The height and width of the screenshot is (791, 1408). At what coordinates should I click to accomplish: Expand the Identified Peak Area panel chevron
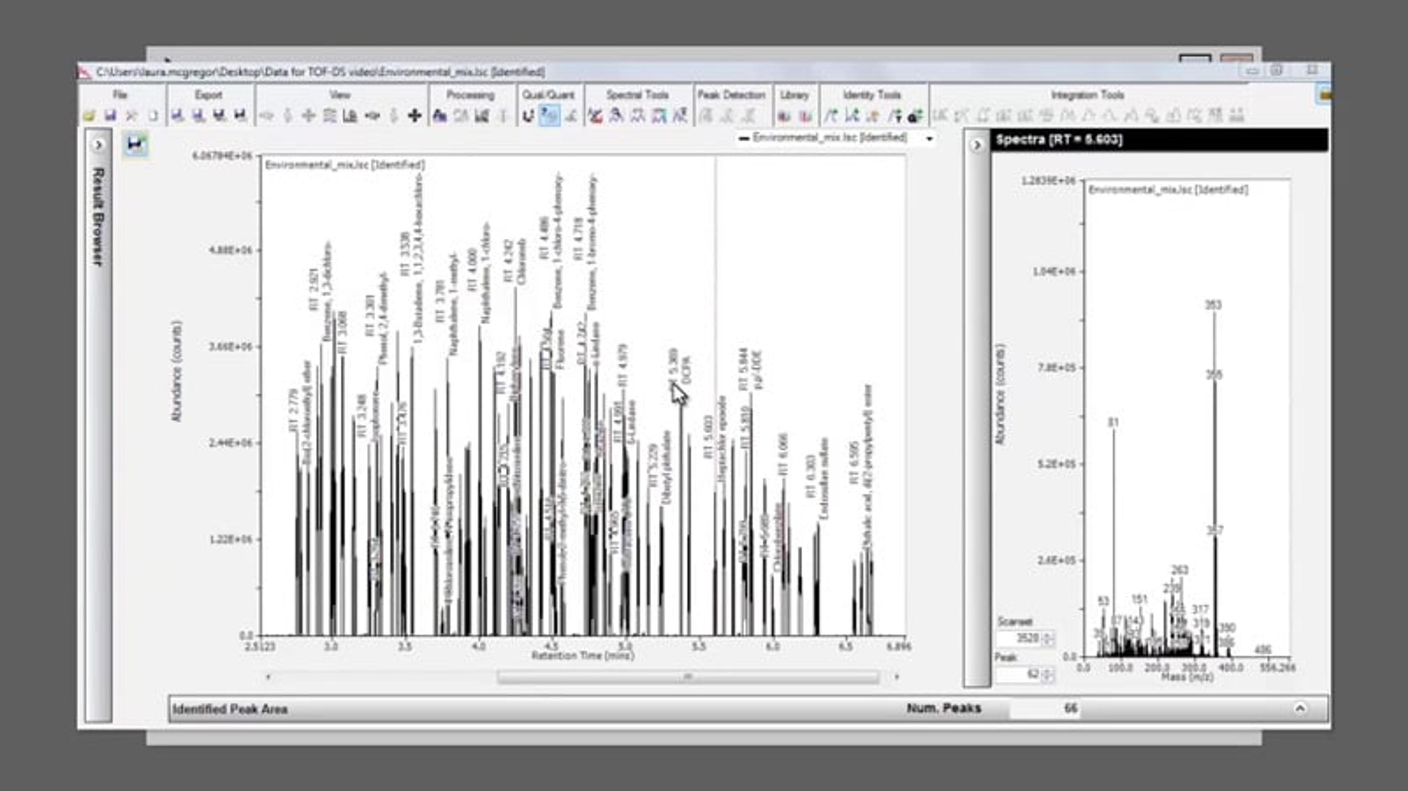(1300, 708)
